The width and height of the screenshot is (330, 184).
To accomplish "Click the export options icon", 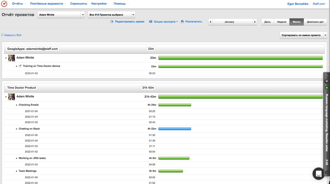I will [x=151, y=22].
